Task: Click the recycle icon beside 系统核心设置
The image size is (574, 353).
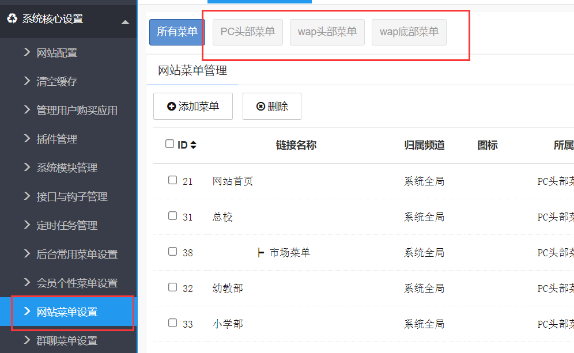Action: click(12, 19)
